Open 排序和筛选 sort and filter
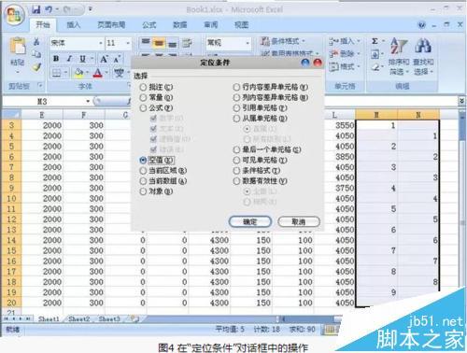 click(399, 57)
